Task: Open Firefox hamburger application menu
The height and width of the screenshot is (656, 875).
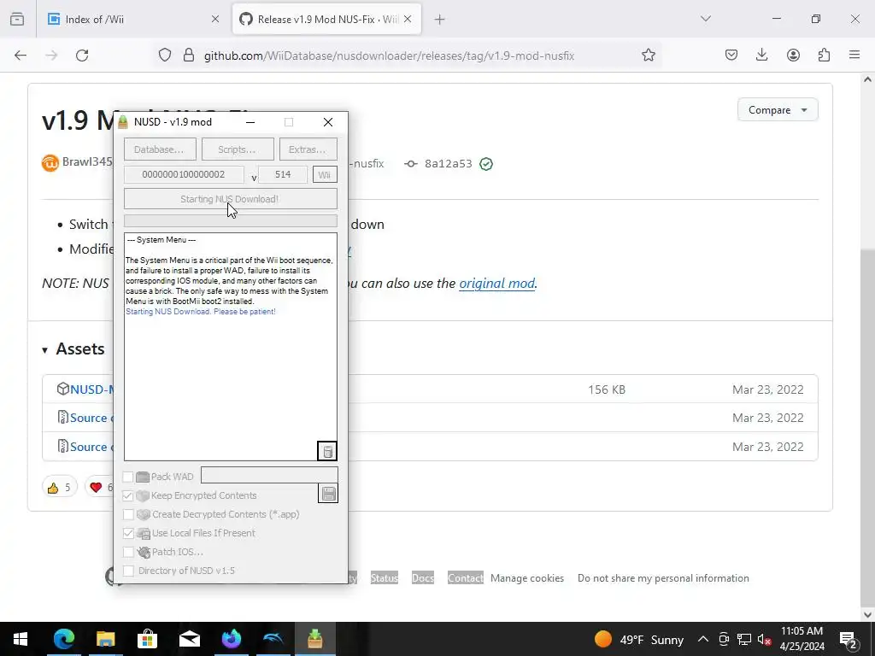Action: [854, 56]
